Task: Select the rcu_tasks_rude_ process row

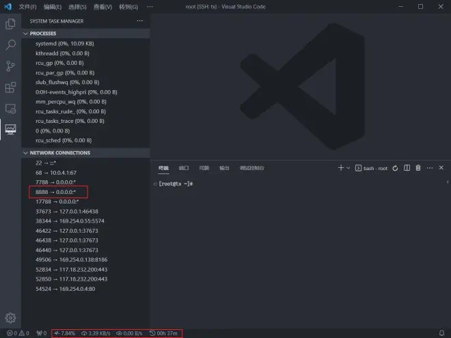Action: pos(85,111)
